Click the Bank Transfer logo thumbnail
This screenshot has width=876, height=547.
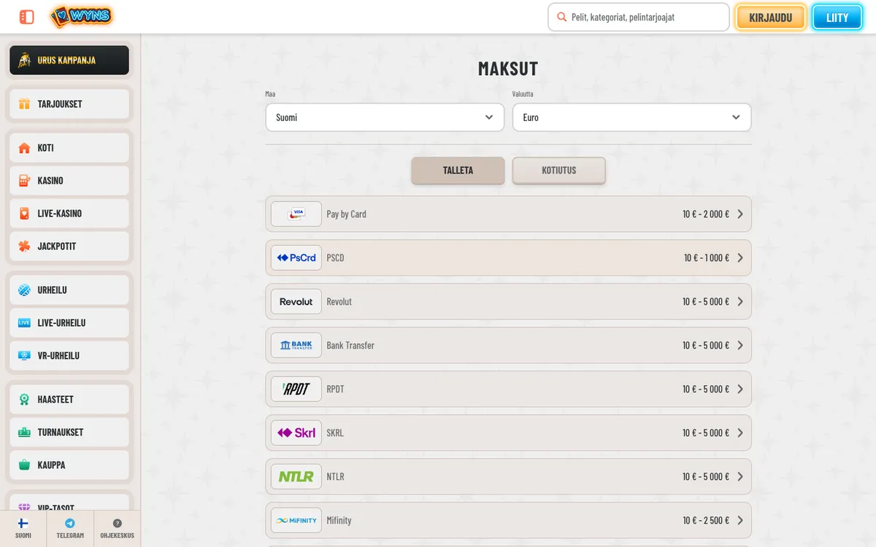pyautogui.click(x=296, y=345)
